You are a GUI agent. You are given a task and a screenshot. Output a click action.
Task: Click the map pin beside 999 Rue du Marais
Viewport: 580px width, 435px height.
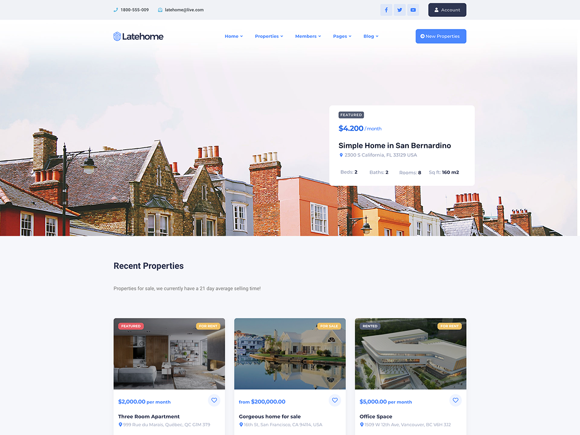pos(120,425)
